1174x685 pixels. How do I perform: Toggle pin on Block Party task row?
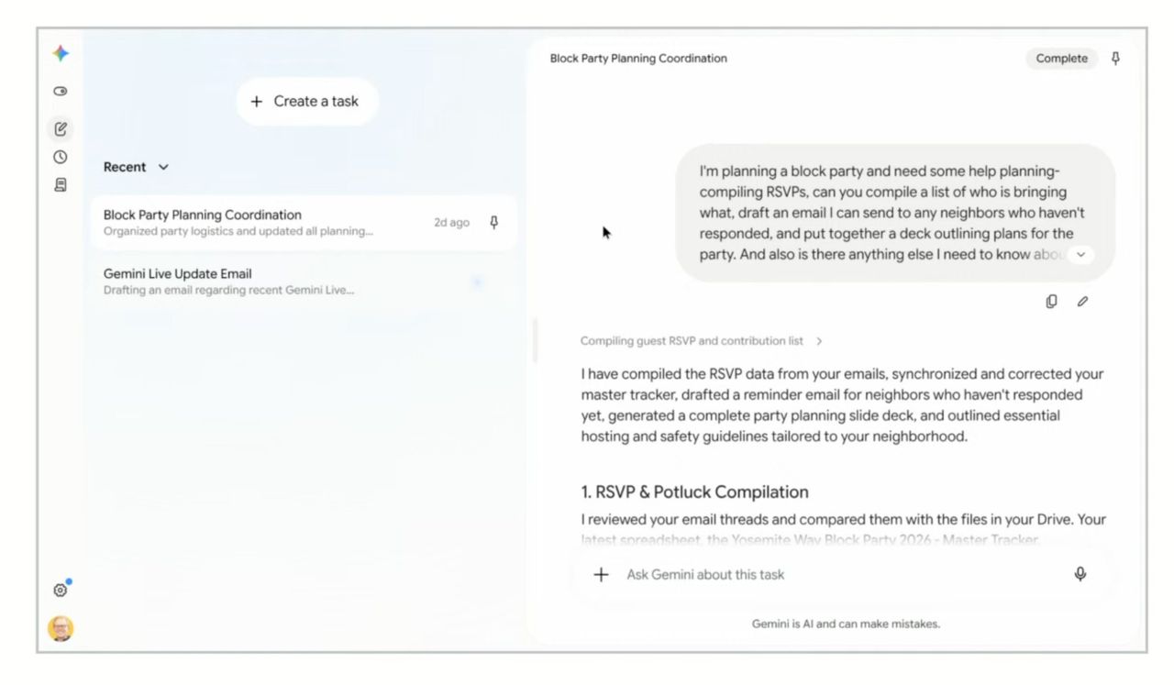(x=494, y=223)
